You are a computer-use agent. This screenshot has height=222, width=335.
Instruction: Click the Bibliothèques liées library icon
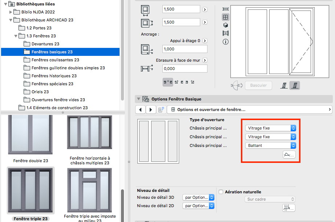point(12,4)
